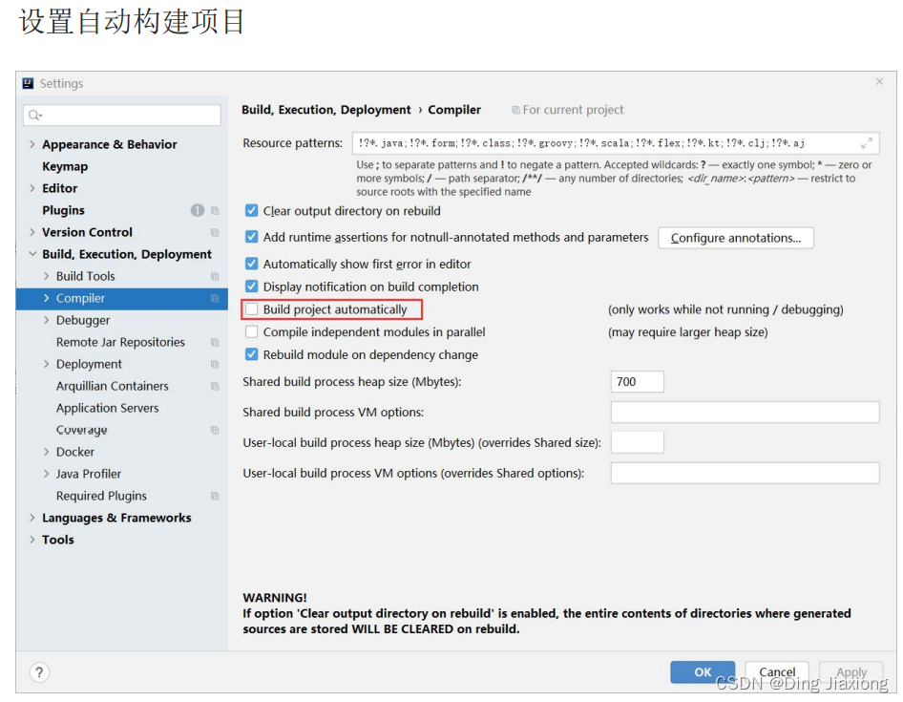Click the project-level icon beside Required Plugins

tap(215, 496)
